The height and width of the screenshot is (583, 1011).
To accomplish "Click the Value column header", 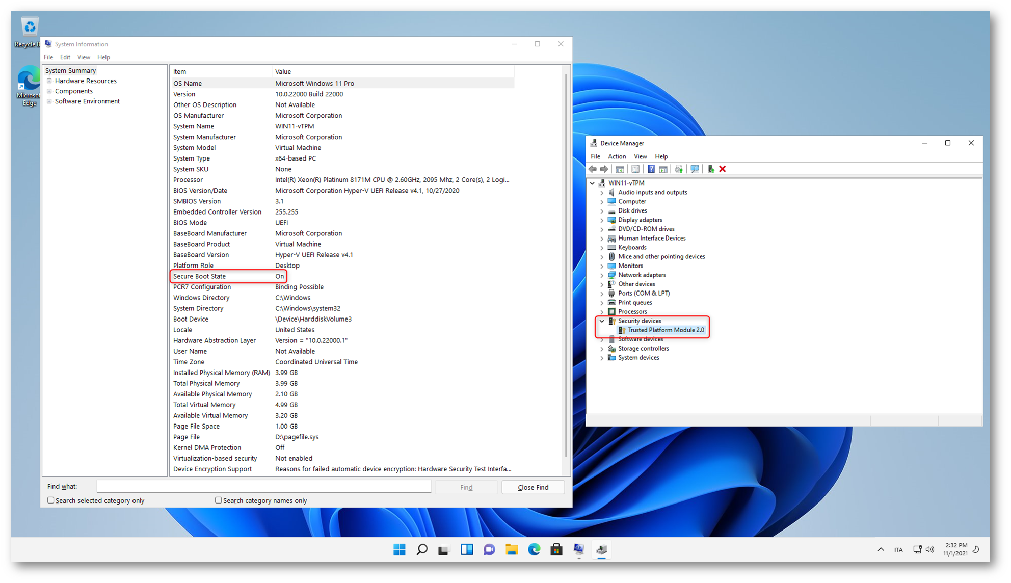I will click(393, 71).
